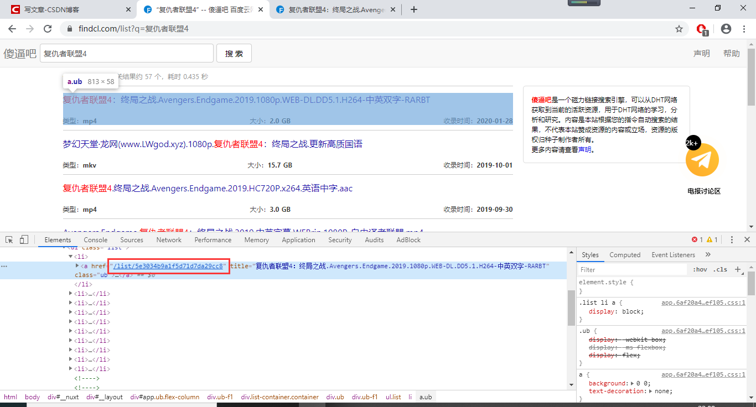Select the div#__nuxt breadcrumb item
The image size is (756, 407).
pos(63,397)
